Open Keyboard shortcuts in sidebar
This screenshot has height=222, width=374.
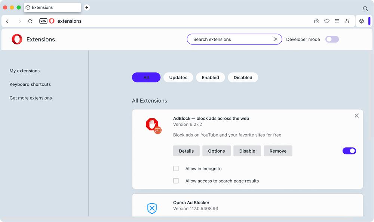tap(30, 84)
